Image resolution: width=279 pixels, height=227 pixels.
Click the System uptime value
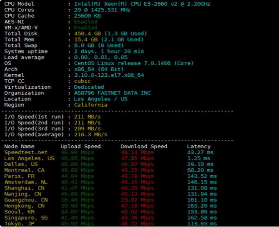click(109, 51)
